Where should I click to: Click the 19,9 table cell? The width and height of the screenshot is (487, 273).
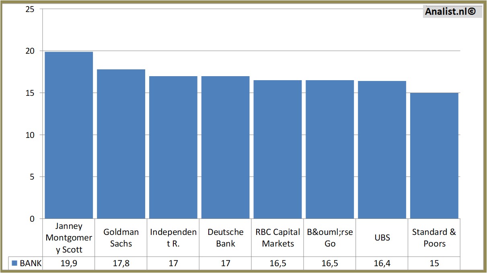pos(69,263)
